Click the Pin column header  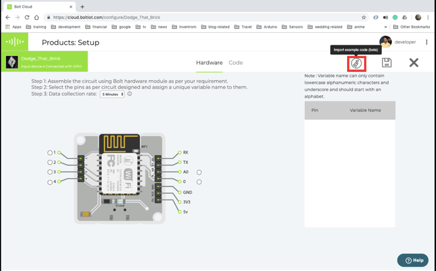coord(315,110)
